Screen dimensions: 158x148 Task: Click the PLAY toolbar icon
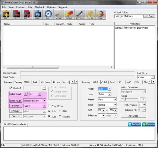(48, 15)
